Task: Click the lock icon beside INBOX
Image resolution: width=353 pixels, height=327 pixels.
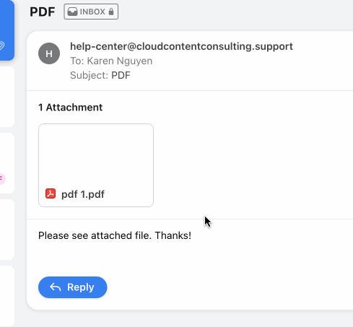Action: tap(111, 12)
